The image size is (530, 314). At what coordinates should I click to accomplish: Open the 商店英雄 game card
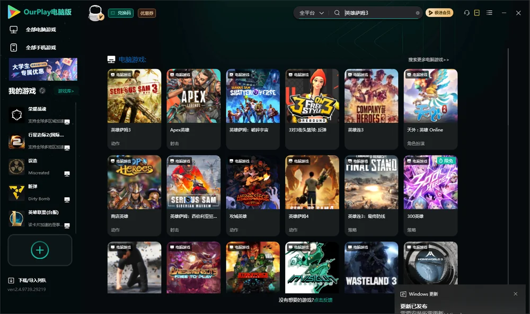click(134, 195)
